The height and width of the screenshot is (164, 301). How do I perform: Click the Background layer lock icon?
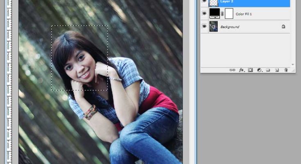pos(283,27)
